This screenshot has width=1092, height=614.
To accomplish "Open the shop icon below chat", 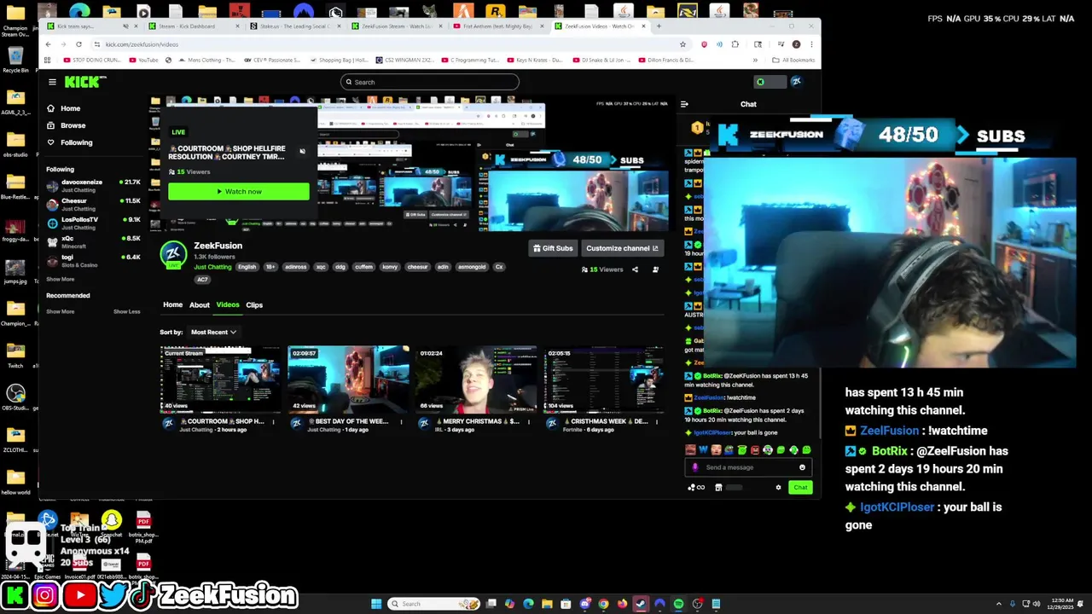I will (x=718, y=488).
